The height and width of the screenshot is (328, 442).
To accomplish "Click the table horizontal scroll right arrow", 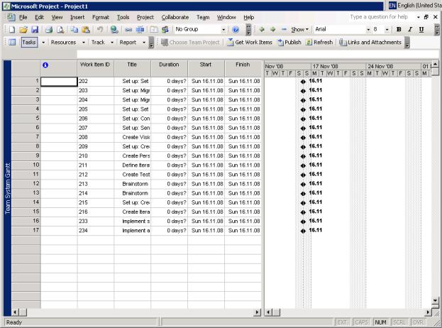I will point(258,312).
